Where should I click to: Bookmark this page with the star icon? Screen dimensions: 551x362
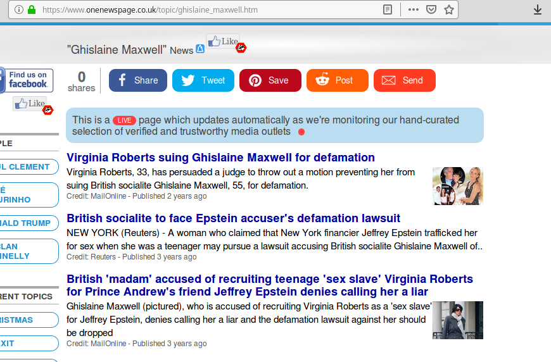449,9
